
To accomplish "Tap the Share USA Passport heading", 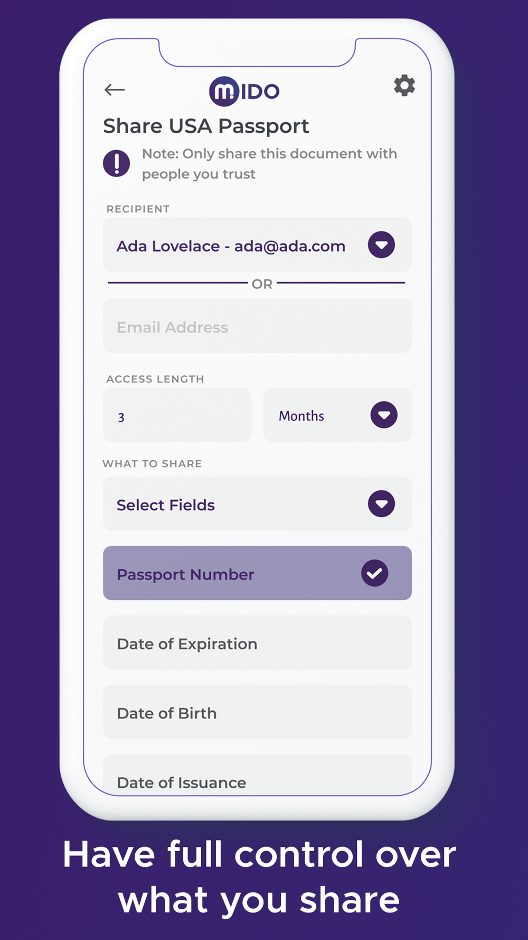I will (x=206, y=126).
